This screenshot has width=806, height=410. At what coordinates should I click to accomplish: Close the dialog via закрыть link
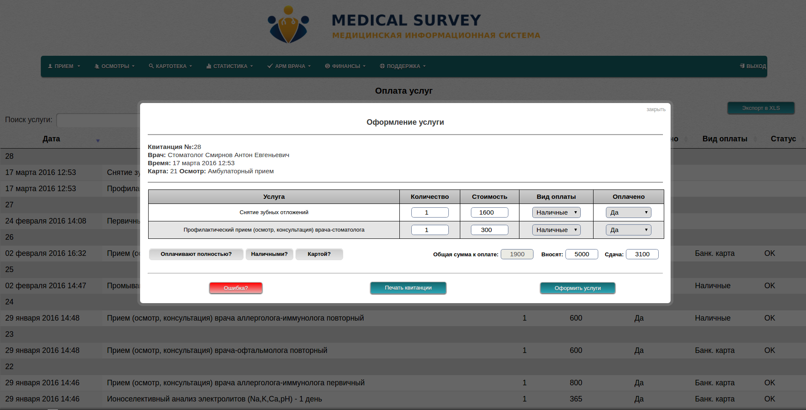656,109
